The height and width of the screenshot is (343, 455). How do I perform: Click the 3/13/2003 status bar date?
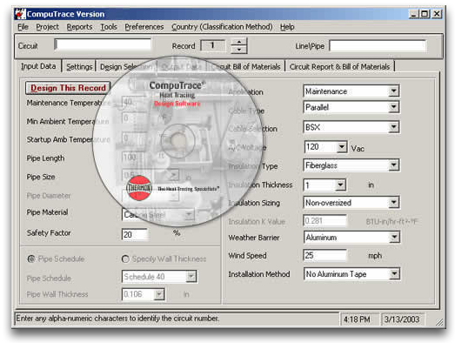click(x=402, y=319)
